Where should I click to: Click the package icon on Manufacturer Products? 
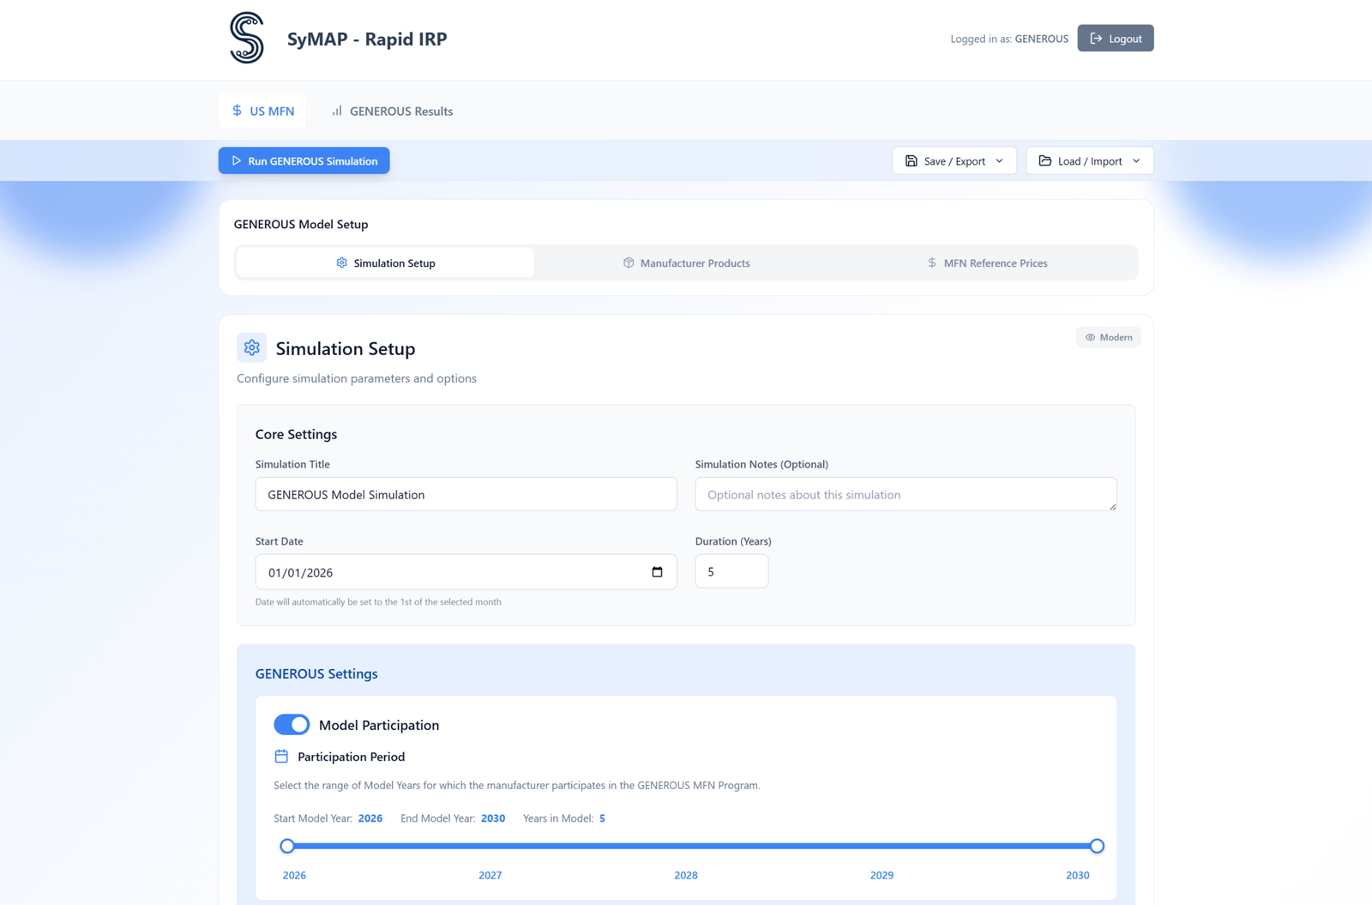(x=629, y=262)
